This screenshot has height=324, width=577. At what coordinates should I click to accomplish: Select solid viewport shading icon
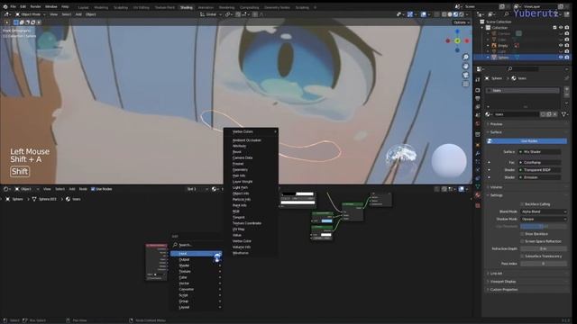coord(450,14)
